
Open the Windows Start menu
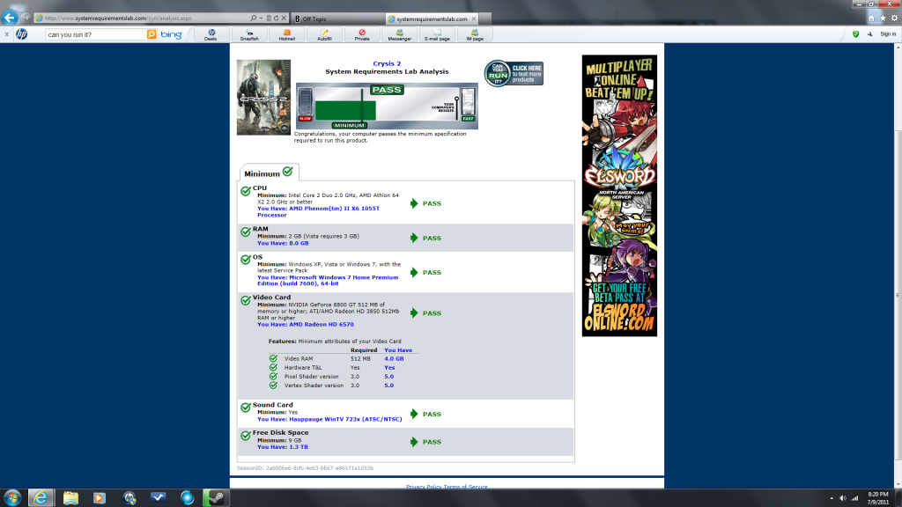[x=12, y=498]
